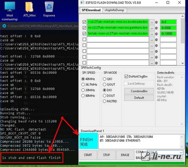Click the ats-mini.ino.bin file path field
The height and width of the screenshot is (167, 188).
118,33
